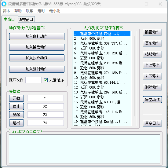Open the 脚本 menu
Image resolution: width=168 pixels, height=168 pixels.
coord(6,11)
